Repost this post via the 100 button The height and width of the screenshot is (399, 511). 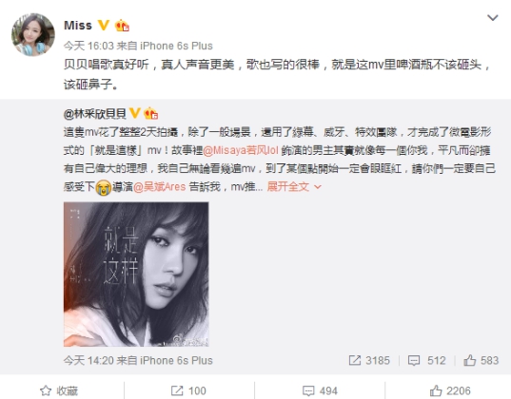tap(188, 390)
